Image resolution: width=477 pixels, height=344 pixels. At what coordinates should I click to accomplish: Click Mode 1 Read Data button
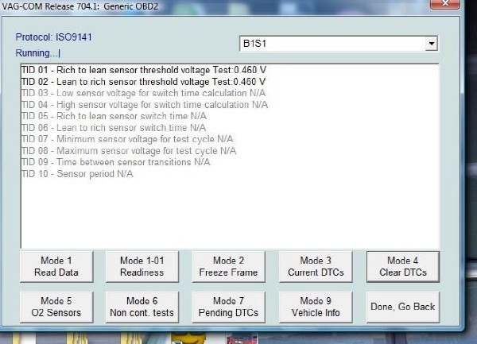coord(56,266)
